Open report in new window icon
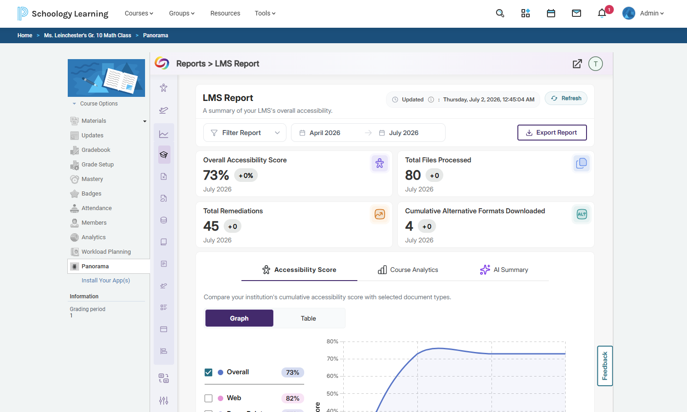687x412 pixels. (x=577, y=64)
